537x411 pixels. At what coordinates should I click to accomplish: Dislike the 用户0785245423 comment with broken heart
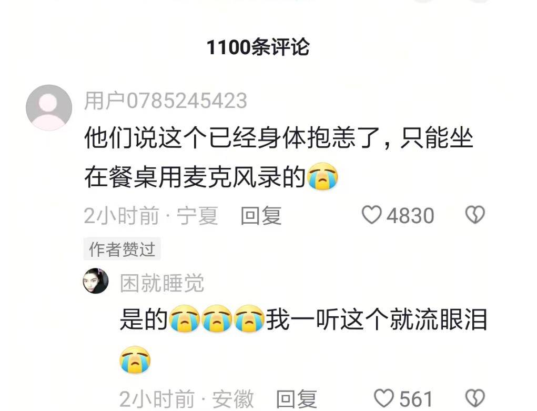475,215
